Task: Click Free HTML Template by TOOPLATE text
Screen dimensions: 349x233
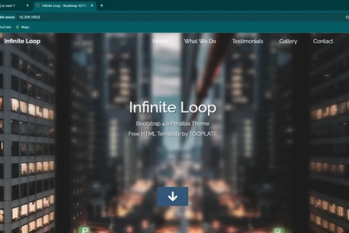Action: click(173, 134)
